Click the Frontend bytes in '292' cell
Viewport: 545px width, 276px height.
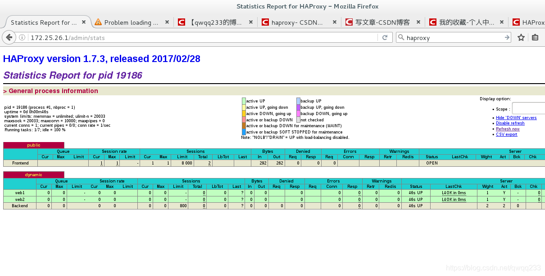point(260,163)
